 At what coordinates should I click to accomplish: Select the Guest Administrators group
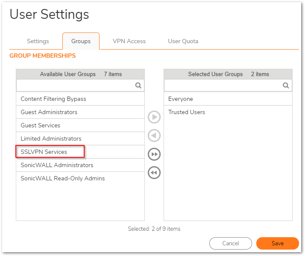tap(49, 112)
